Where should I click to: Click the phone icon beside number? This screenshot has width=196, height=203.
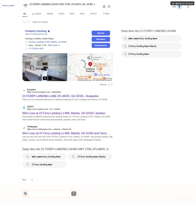[26, 49]
